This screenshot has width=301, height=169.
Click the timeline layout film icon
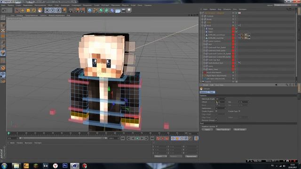[x=196, y=138]
